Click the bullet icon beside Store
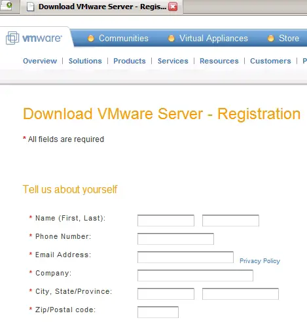 (271, 39)
